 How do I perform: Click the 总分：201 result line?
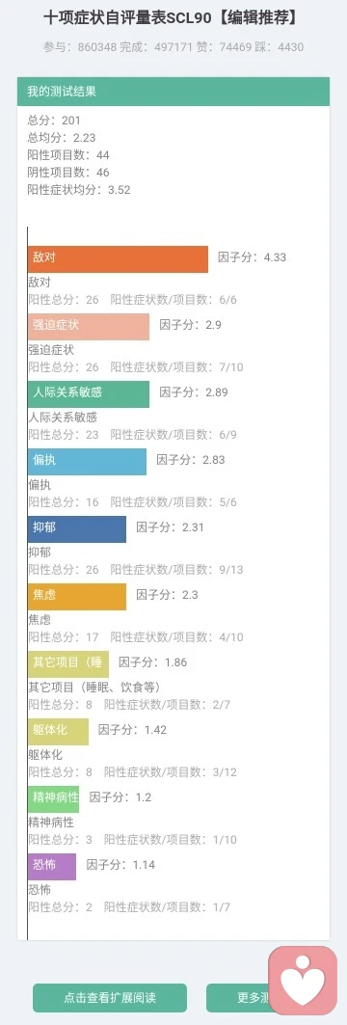[x=54, y=121]
